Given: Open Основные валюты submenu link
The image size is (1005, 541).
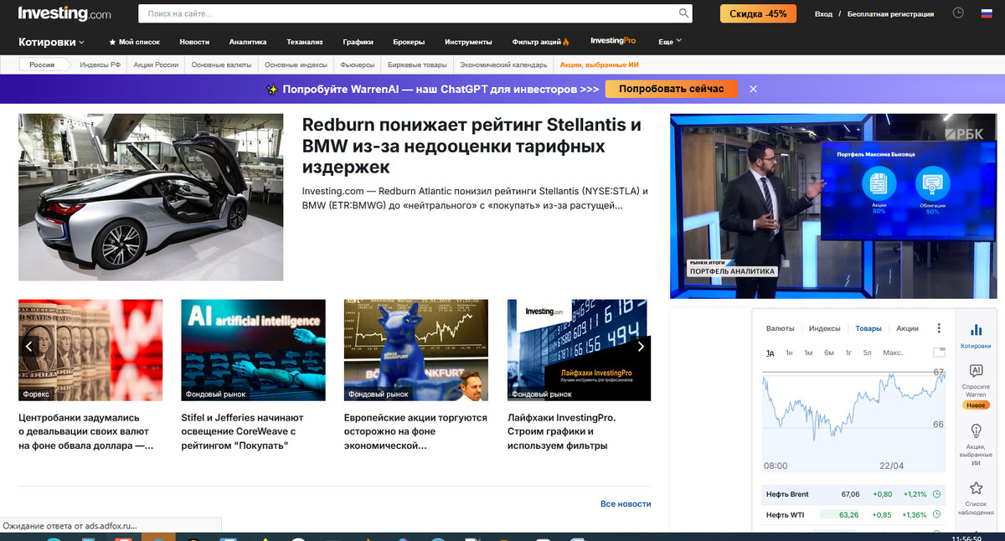Looking at the screenshot, I should point(222,64).
